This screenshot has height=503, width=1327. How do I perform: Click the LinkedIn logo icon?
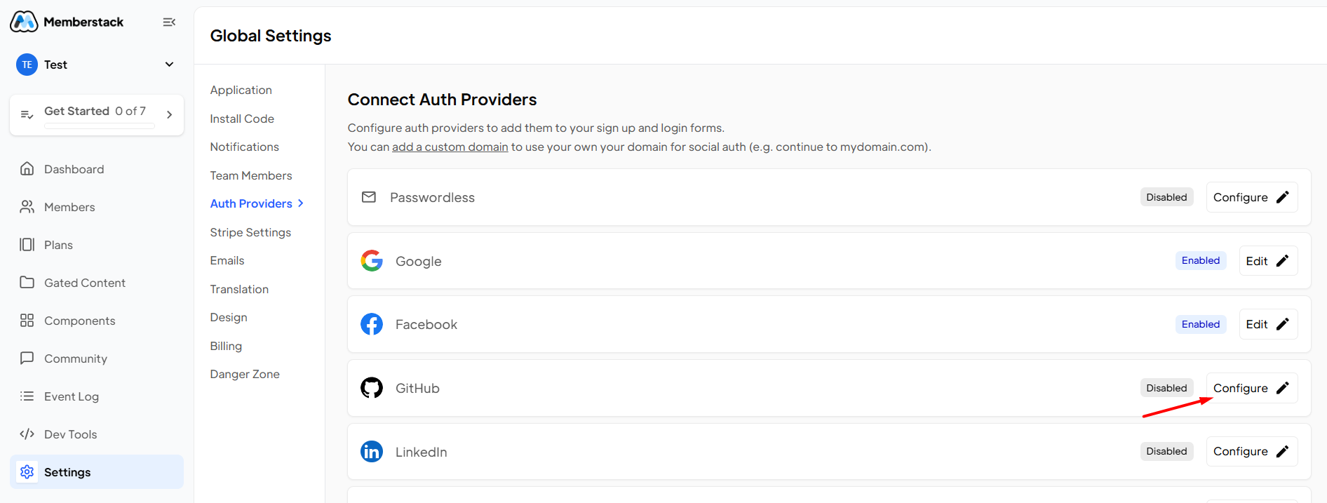pyautogui.click(x=372, y=452)
